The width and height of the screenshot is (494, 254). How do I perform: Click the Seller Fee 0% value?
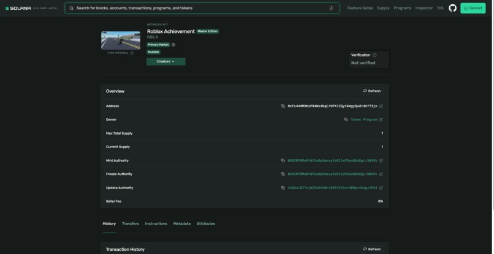381,201
